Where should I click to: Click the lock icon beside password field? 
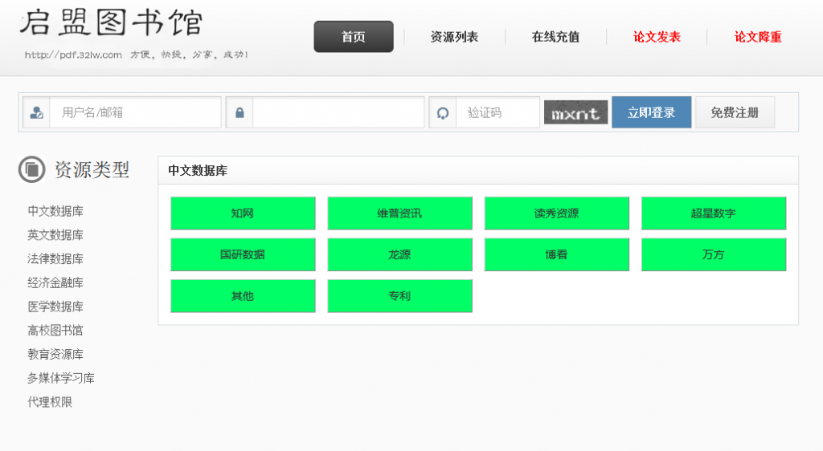point(240,112)
